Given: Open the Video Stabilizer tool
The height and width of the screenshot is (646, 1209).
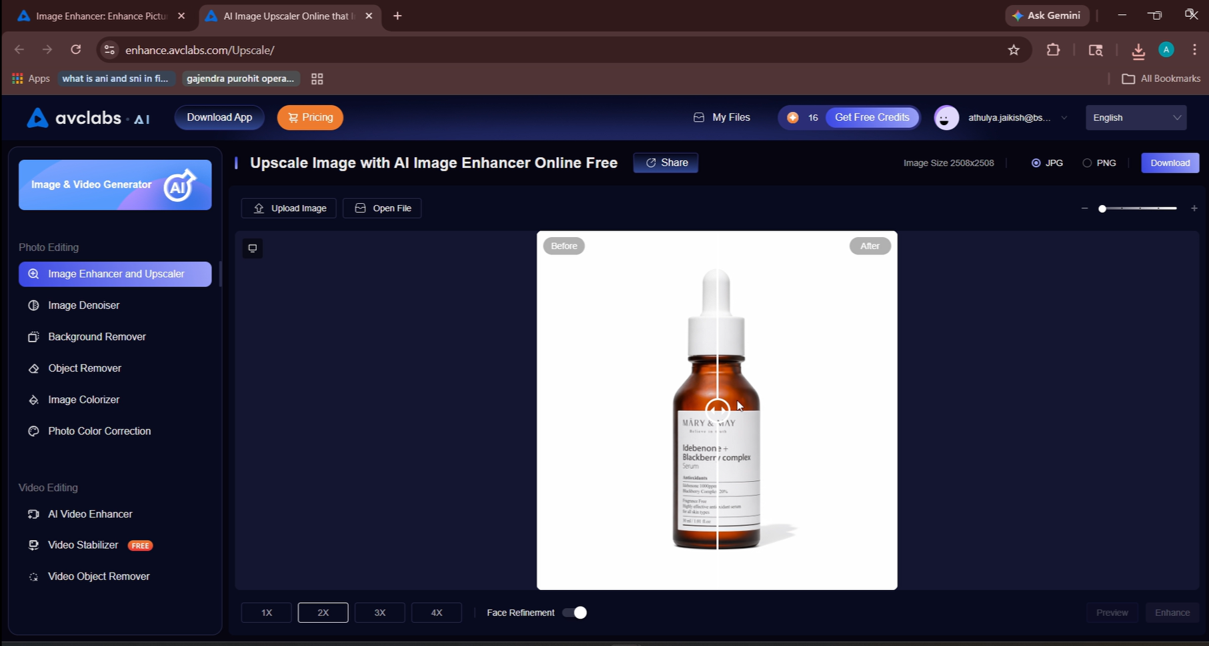Looking at the screenshot, I should pyautogui.click(x=83, y=545).
